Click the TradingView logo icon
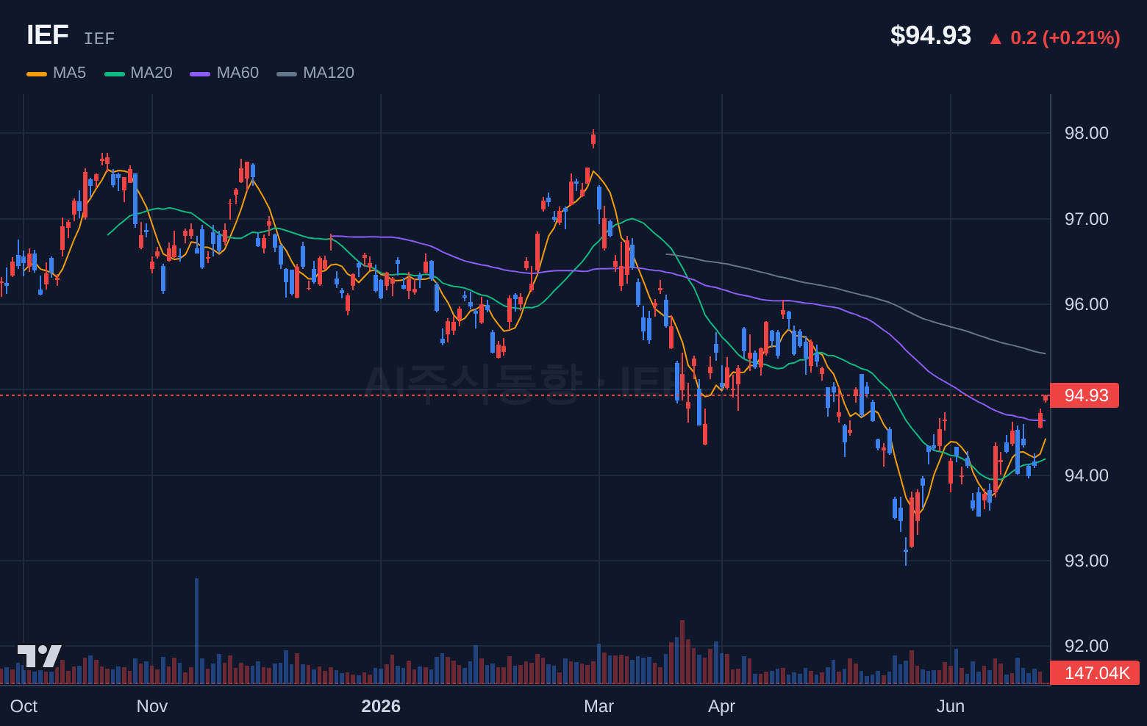 pyautogui.click(x=40, y=656)
